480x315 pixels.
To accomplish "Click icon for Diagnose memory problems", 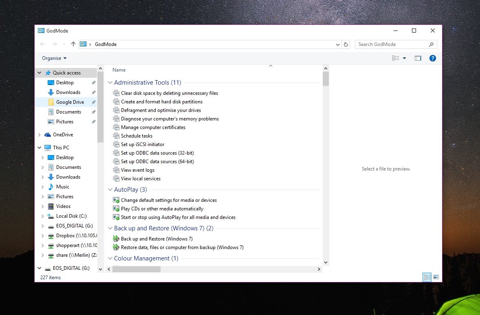I will tap(116, 119).
